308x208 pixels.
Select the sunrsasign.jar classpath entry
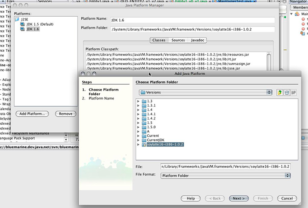click(169, 64)
